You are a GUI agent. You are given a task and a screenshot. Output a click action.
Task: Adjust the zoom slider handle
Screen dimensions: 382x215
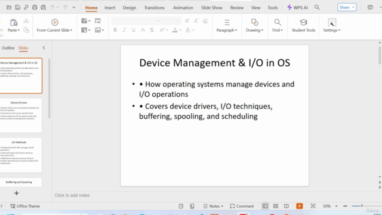(362, 206)
